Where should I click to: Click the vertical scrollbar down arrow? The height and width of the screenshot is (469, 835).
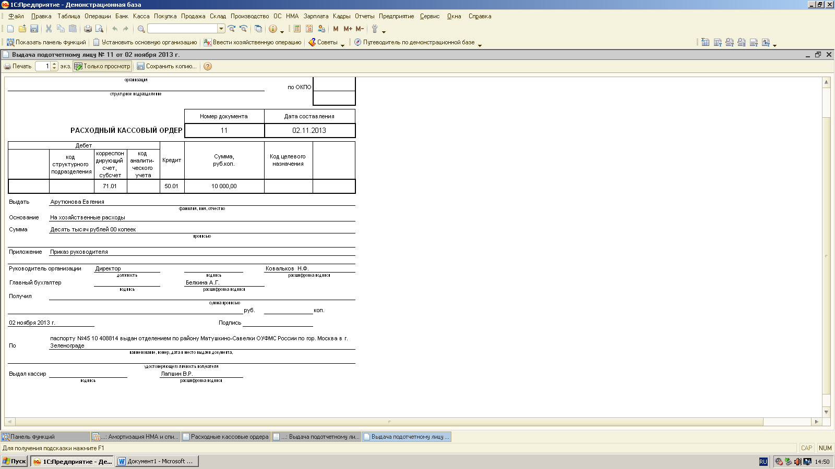click(826, 412)
